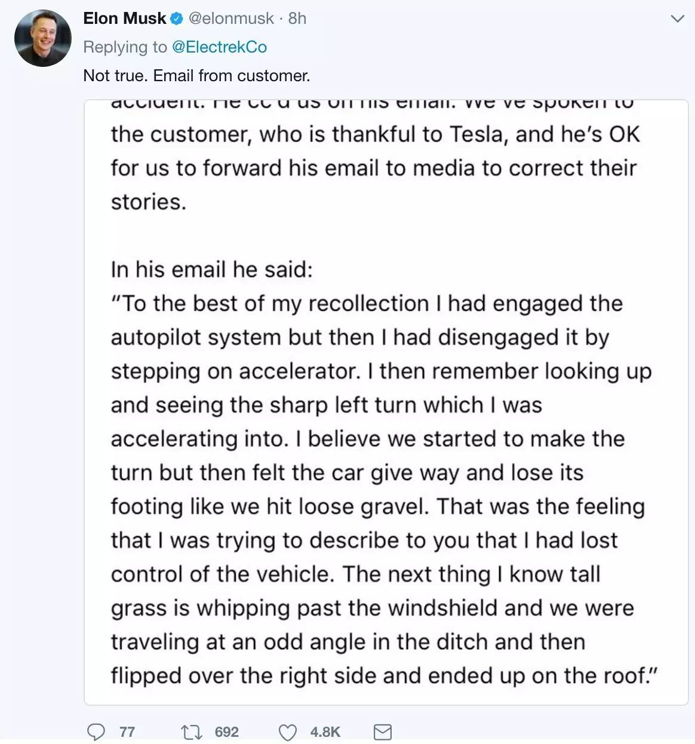Viewport: 695px width, 744px height.
Task: Click the word "stories." in the attached image
Action: tap(149, 202)
